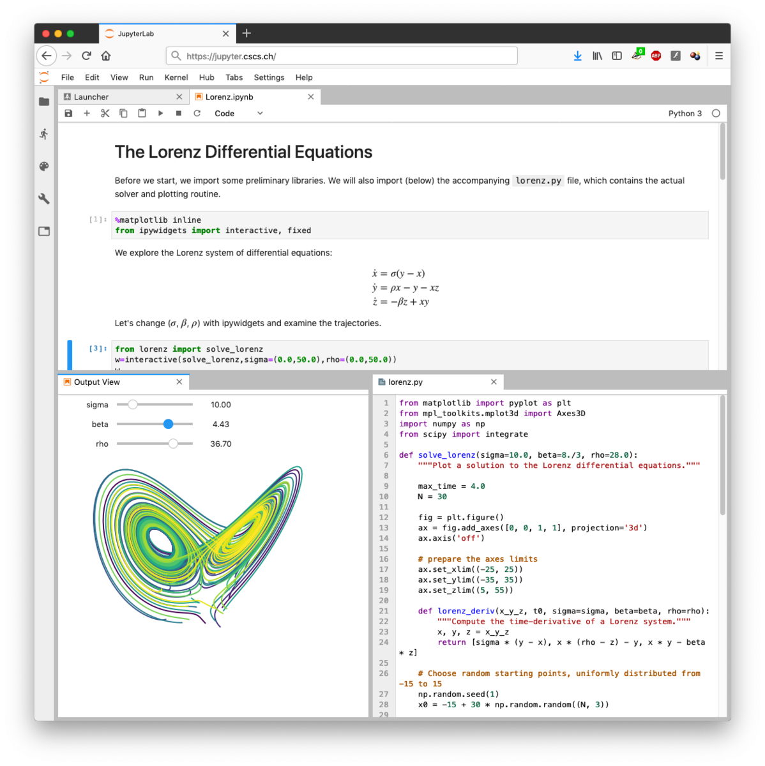This screenshot has height=766, width=765.
Task: Click the notebook vertical scrollbar
Action: coord(723,152)
